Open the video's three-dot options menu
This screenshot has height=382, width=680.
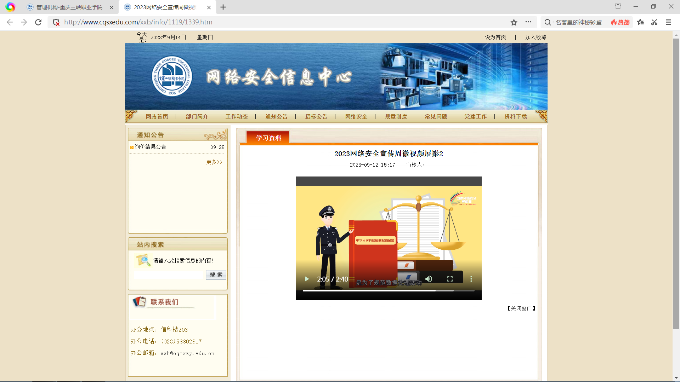tap(471, 279)
